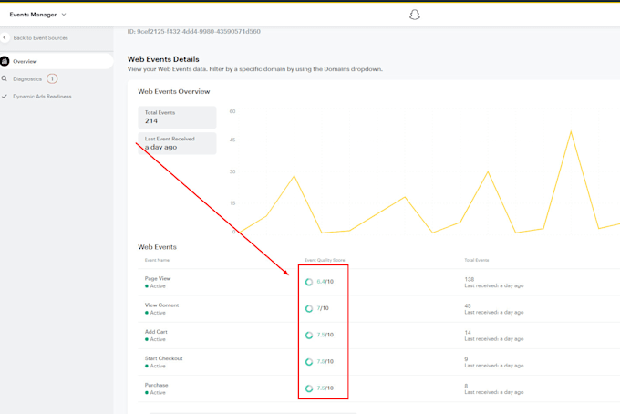Click the View Content quality score ring
This screenshot has height=414, width=620.
point(309,308)
